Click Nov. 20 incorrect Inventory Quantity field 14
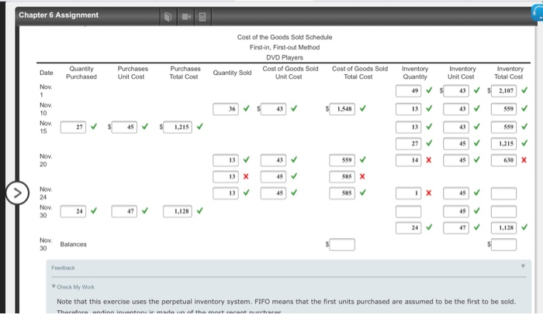Viewport: 543px width, 314px height. point(409,160)
